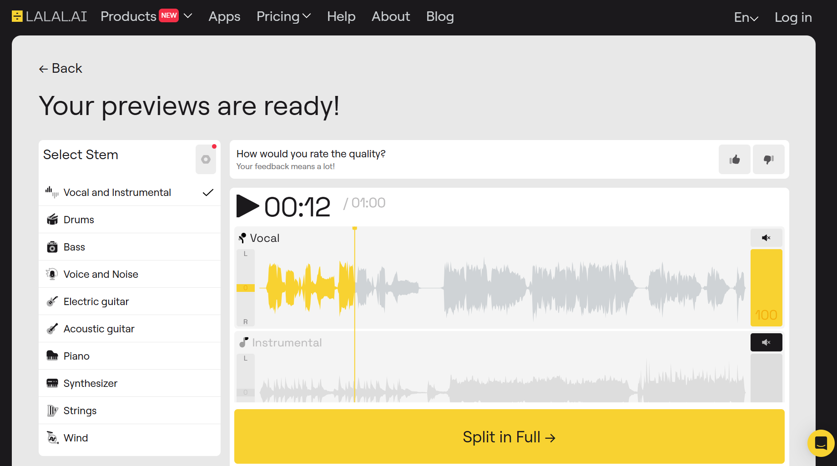Select the Strings stem
The width and height of the screenshot is (837, 466).
coord(80,410)
